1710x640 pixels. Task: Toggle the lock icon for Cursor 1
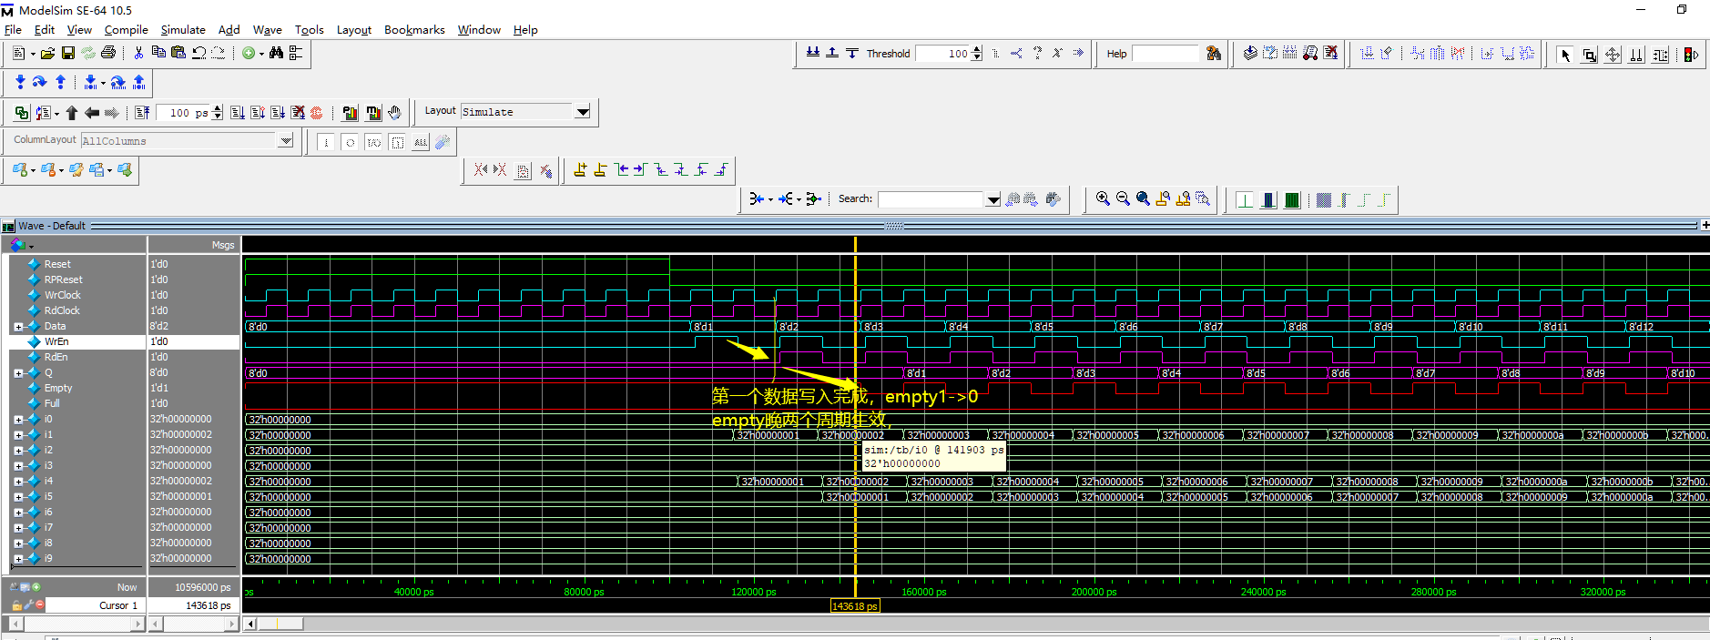pyautogui.click(x=16, y=605)
